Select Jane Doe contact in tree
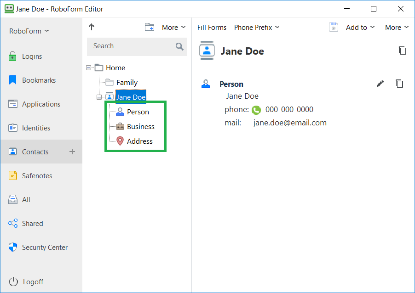The image size is (415, 293). (x=131, y=97)
